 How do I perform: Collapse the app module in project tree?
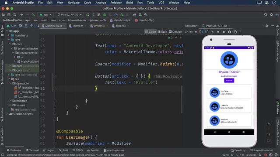tap(7, 31)
